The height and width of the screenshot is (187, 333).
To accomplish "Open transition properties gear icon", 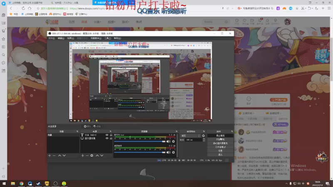I will pyautogui.click(x=204, y=136).
